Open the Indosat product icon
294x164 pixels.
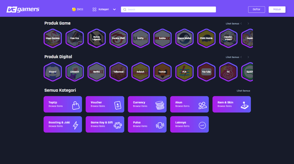(140, 72)
